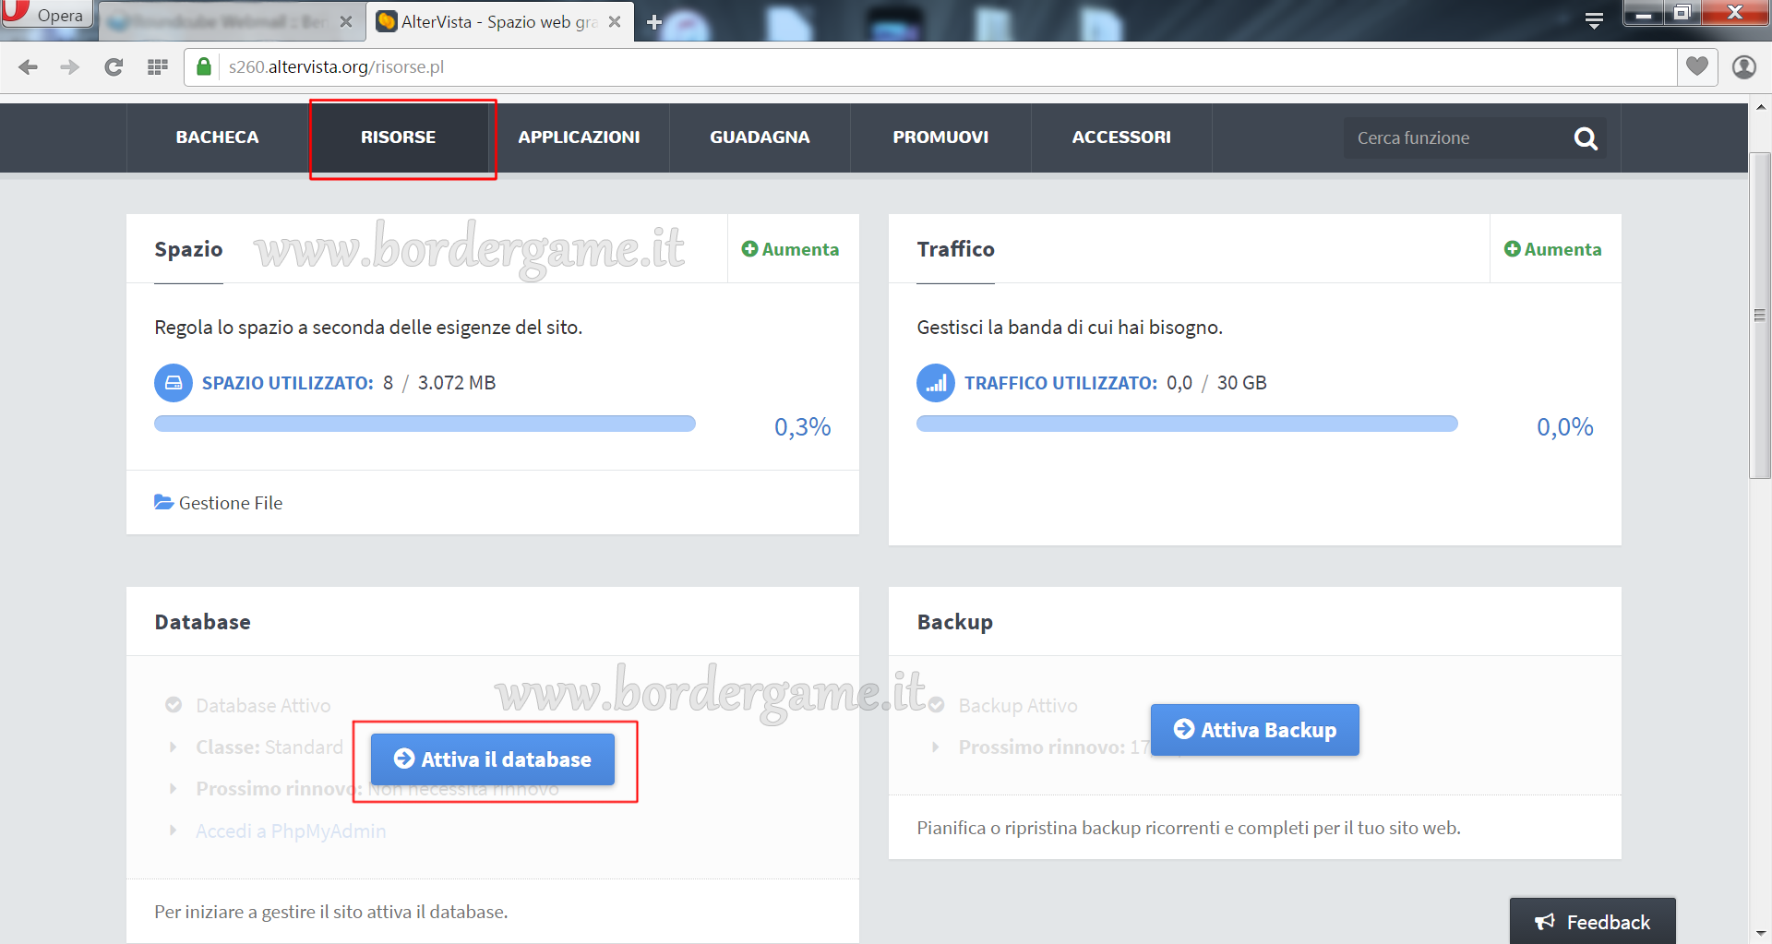Click the Prossimo rinnovo arrow under Database
The height and width of the screenshot is (944, 1772).
coord(173,788)
